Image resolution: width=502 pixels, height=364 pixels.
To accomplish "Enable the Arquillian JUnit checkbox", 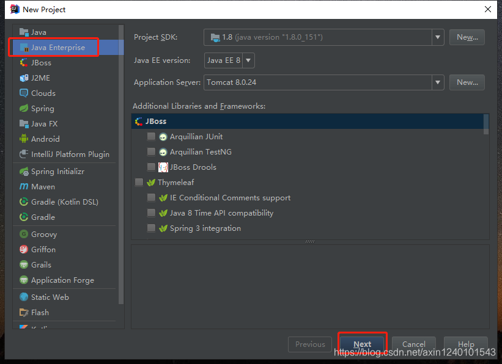I will 151,137.
